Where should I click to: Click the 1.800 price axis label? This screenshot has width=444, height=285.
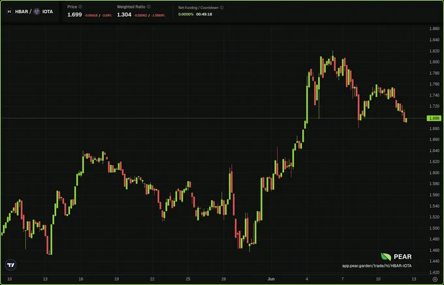click(x=434, y=62)
